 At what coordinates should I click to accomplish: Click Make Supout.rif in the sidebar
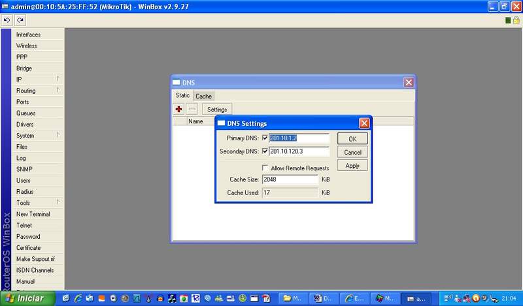pyautogui.click(x=37, y=259)
